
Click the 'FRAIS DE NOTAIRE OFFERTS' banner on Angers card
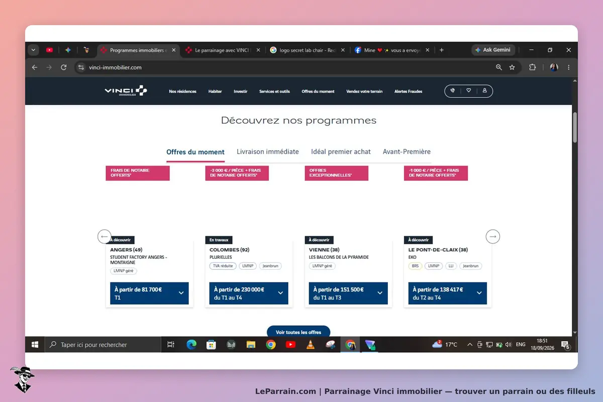pyautogui.click(x=138, y=173)
